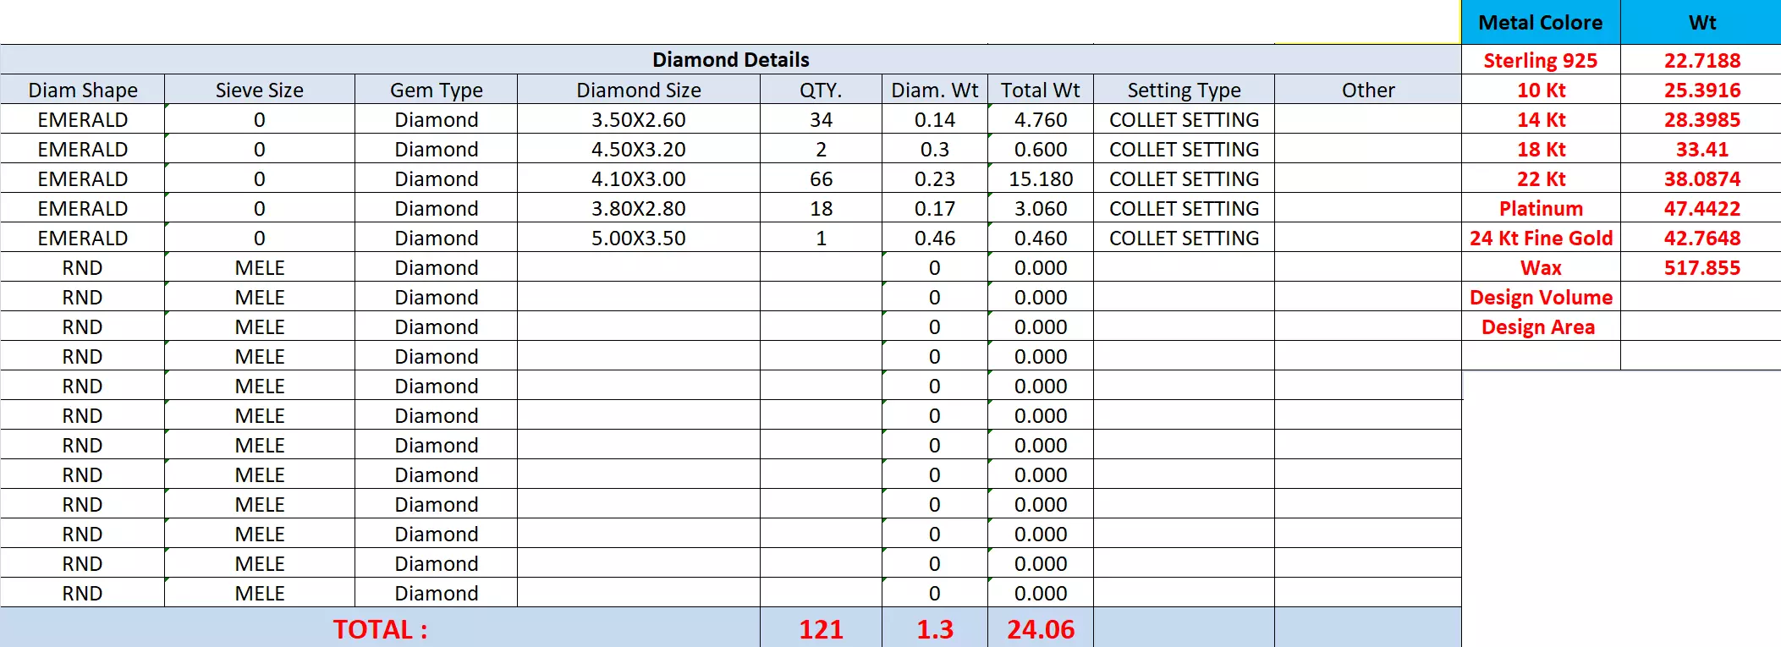Click quantity cell showing 18
Screen dimensions: 1781x647
click(x=821, y=208)
